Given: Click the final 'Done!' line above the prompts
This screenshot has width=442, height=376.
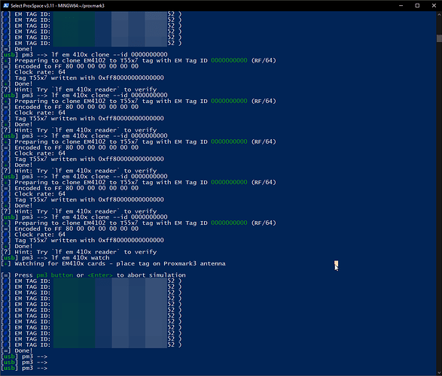Looking at the screenshot, I should pyautogui.click(x=17, y=350).
